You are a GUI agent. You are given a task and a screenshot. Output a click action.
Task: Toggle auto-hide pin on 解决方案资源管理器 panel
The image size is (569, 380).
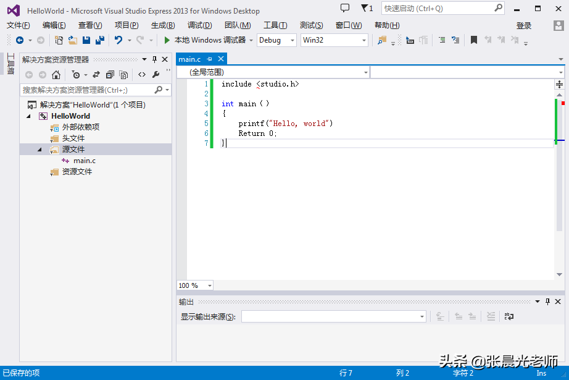pos(154,59)
